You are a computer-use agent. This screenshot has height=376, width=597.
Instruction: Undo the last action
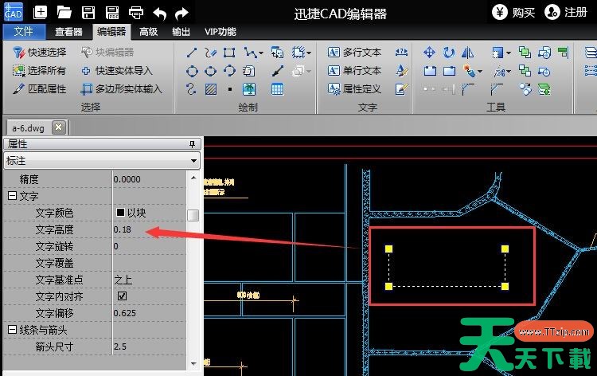(x=160, y=14)
